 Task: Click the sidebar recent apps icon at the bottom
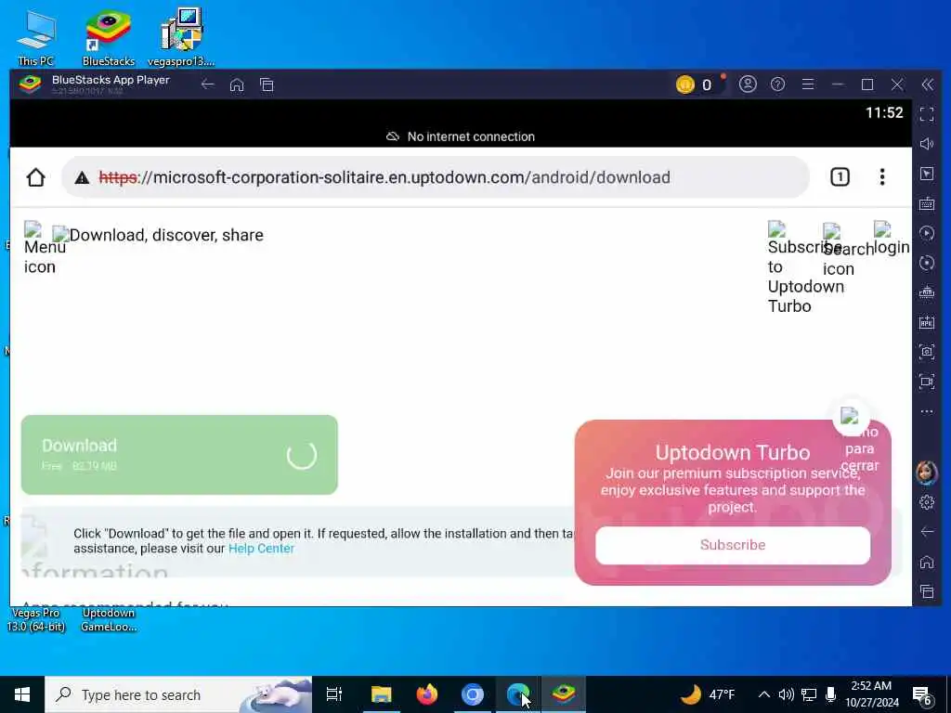[927, 591]
